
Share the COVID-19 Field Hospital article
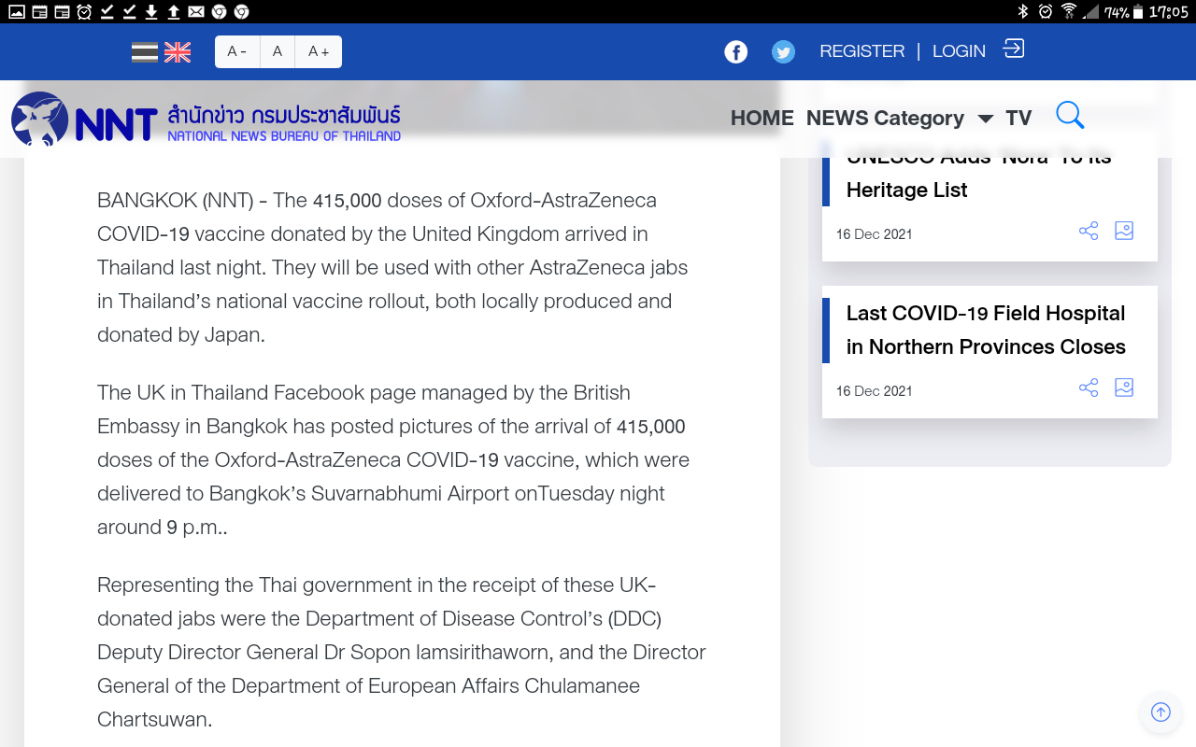(1089, 388)
